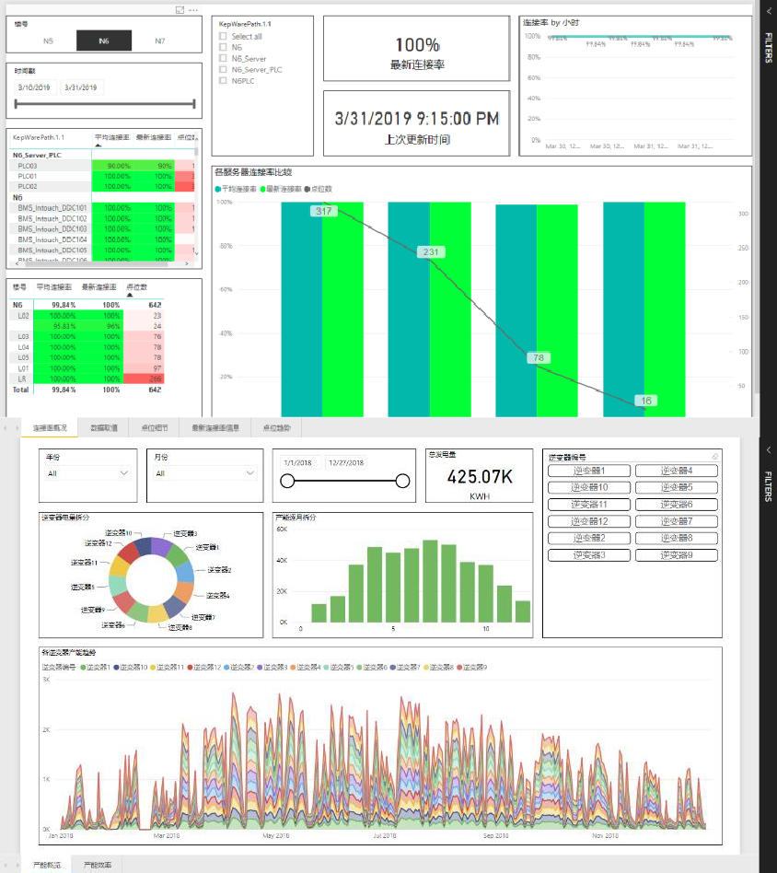Click the PLC03 row in table
The image size is (777, 873).
click(103, 166)
